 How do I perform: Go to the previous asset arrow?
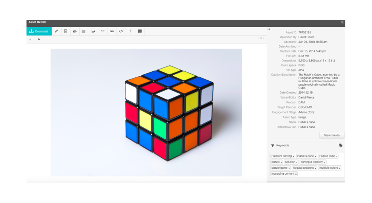click(30, 39)
